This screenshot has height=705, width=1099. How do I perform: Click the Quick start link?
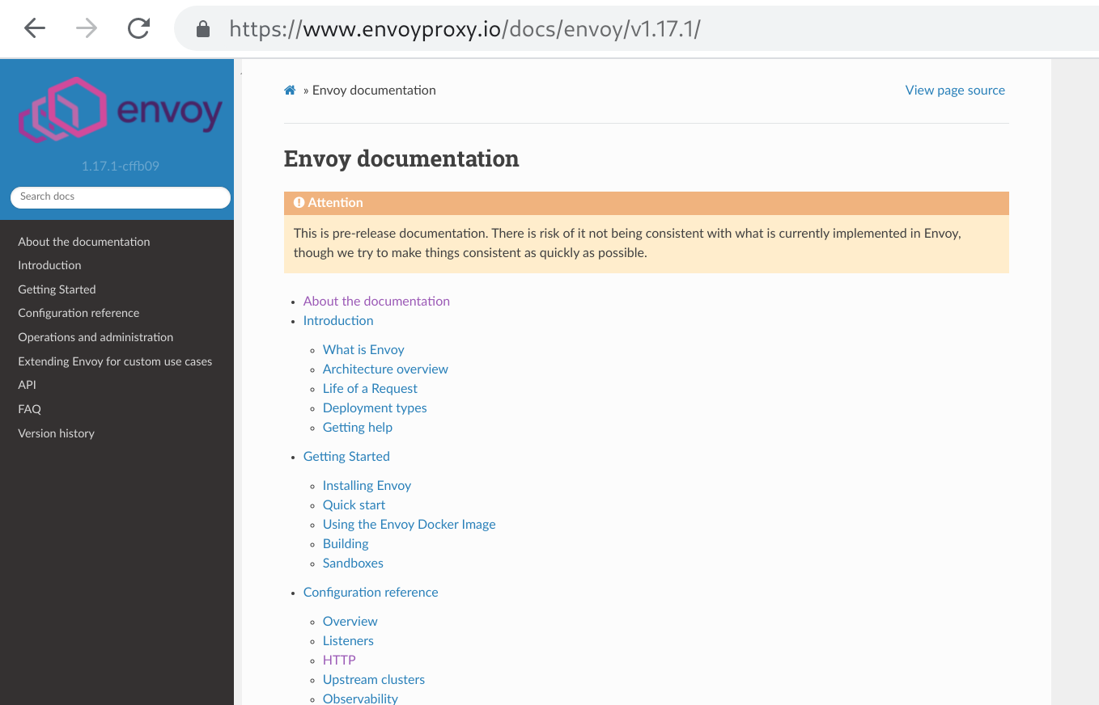(x=354, y=504)
